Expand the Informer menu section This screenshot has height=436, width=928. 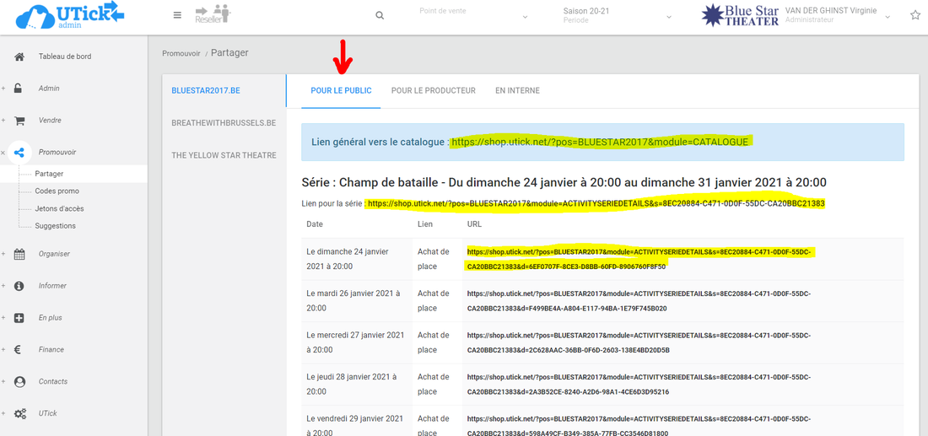pos(52,286)
